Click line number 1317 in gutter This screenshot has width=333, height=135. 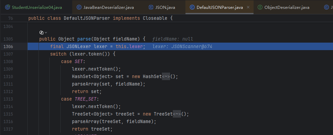[x=8, y=129]
